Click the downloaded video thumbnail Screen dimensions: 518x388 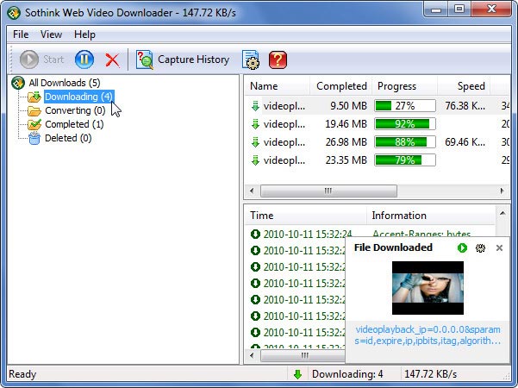(x=428, y=288)
